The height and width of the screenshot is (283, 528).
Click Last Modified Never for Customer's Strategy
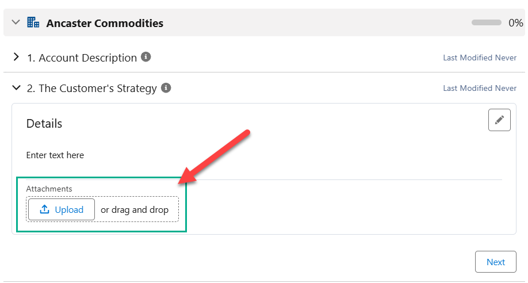pos(480,89)
